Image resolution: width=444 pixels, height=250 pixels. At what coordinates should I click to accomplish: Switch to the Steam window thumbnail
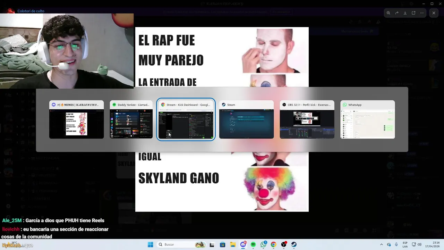point(246,119)
